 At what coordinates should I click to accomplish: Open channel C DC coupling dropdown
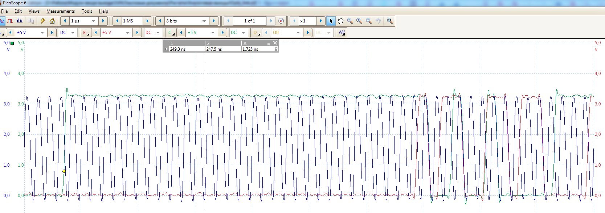tap(238, 33)
